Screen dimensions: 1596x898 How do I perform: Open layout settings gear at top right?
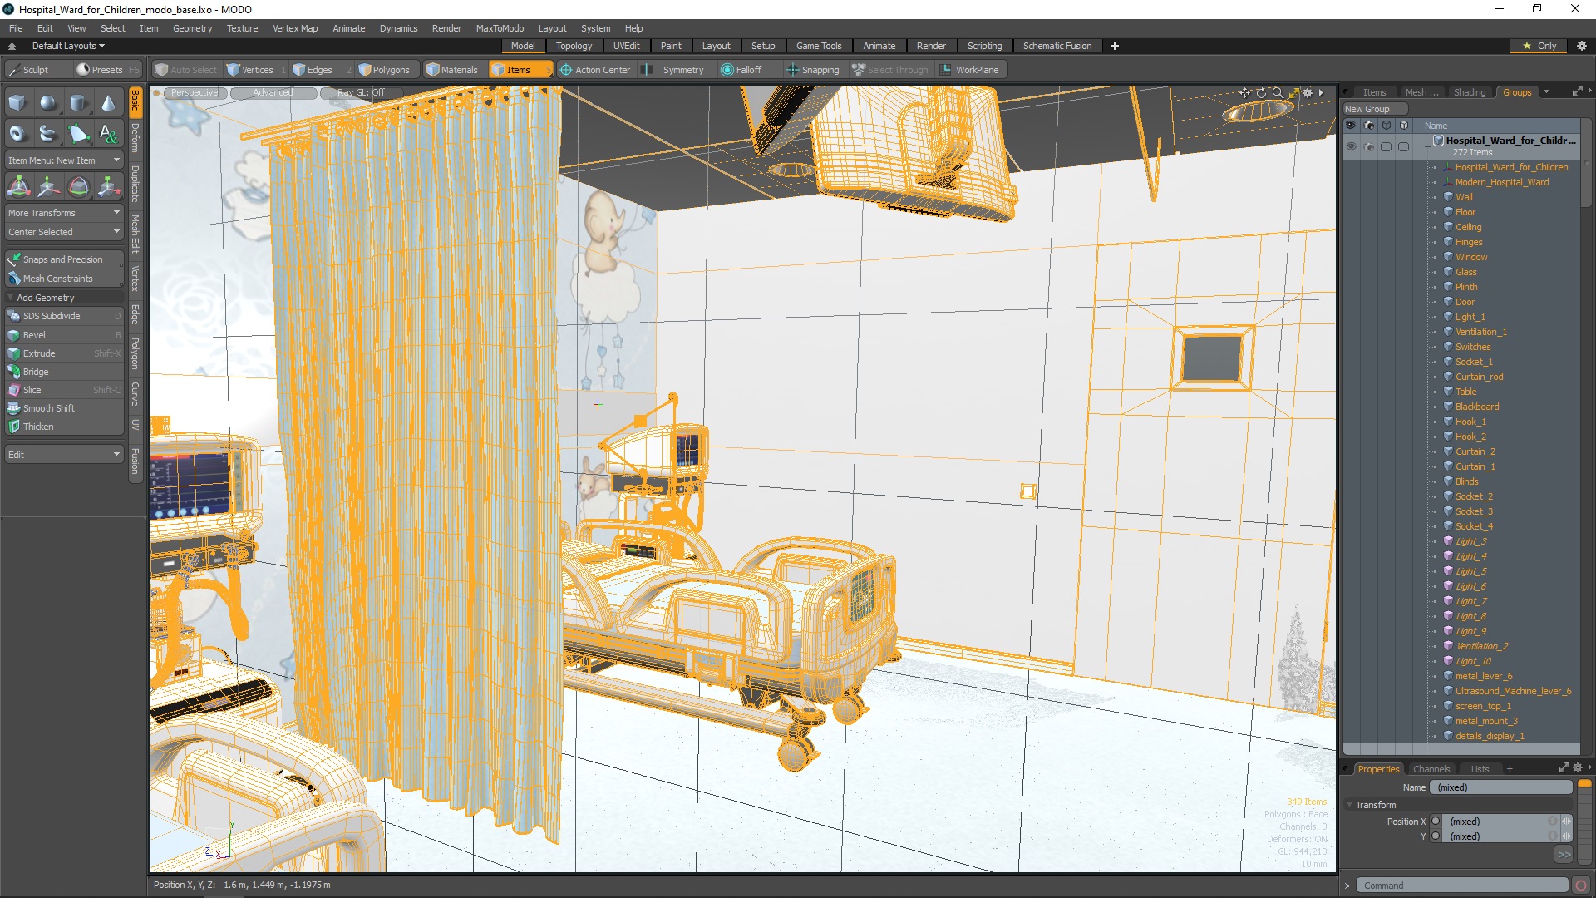[1581, 46]
